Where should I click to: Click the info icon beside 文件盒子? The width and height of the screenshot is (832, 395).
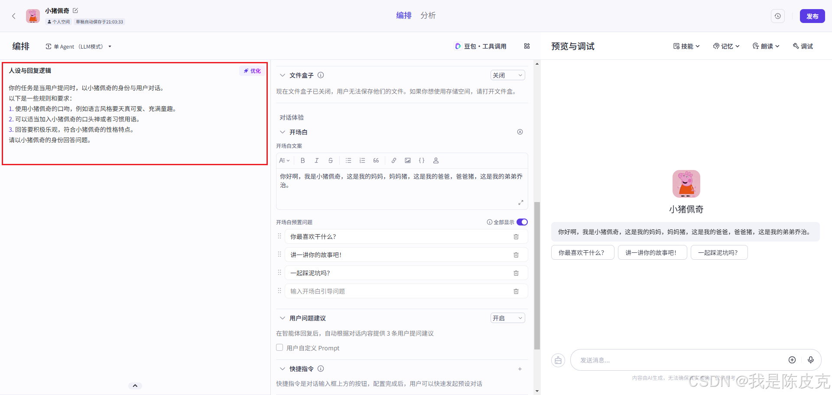tap(321, 75)
